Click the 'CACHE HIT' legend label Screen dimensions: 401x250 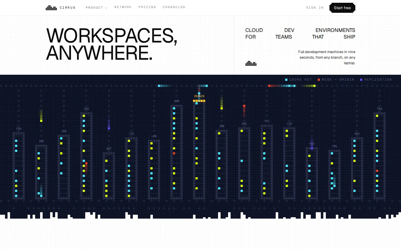coord(301,80)
